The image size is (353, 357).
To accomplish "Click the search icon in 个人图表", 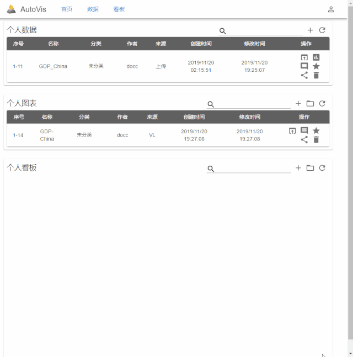I will click(x=211, y=104).
